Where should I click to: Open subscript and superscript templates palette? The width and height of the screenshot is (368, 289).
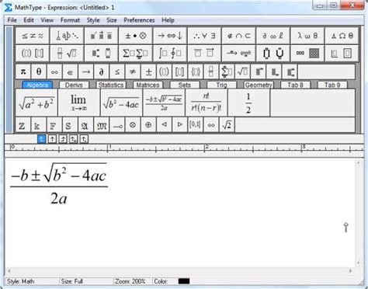tap(102, 54)
